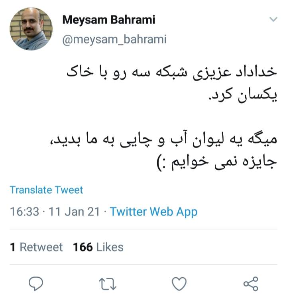The width and height of the screenshot is (287, 300).
Task: Click the 11 Jan 21 date
Action: pos(74,212)
